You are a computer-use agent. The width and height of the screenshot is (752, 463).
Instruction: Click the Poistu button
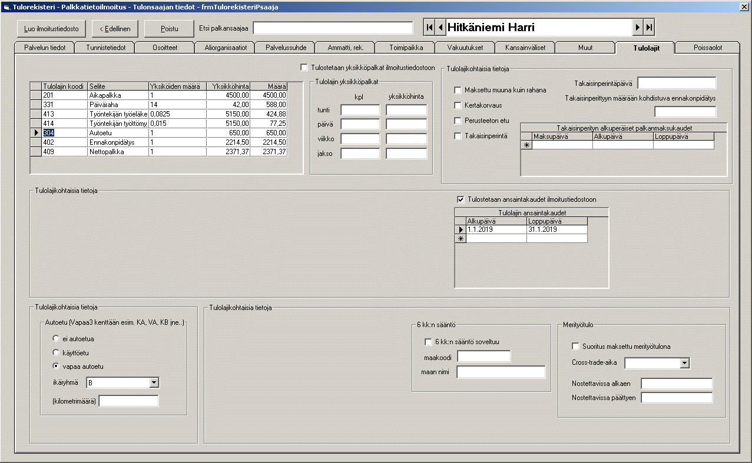coord(169,28)
